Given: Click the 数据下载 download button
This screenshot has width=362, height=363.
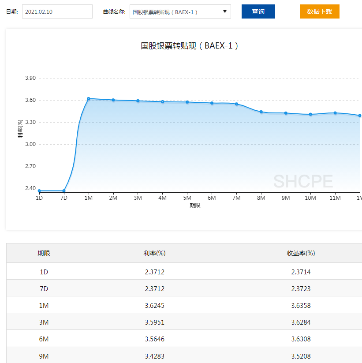Looking at the screenshot, I should pos(319,11).
